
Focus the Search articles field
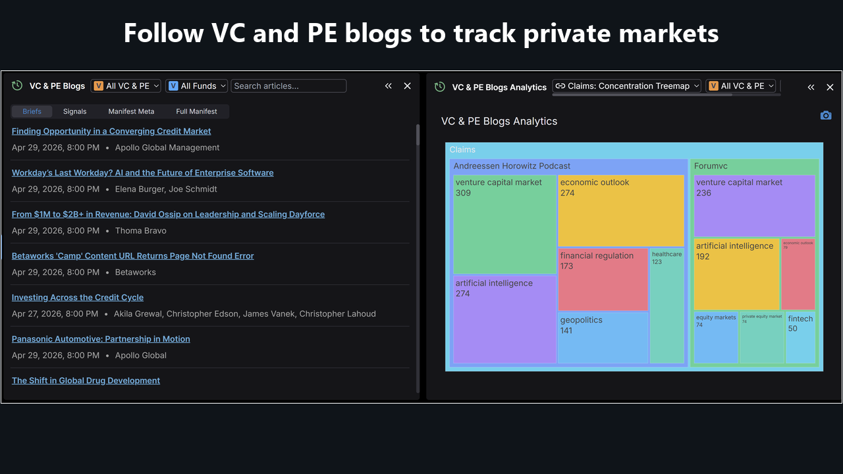coord(288,86)
